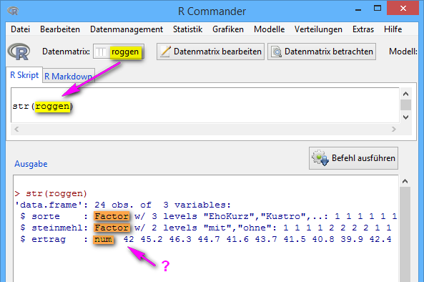
Task: Click the output pane scroll up arrow
Action: (405, 181)
